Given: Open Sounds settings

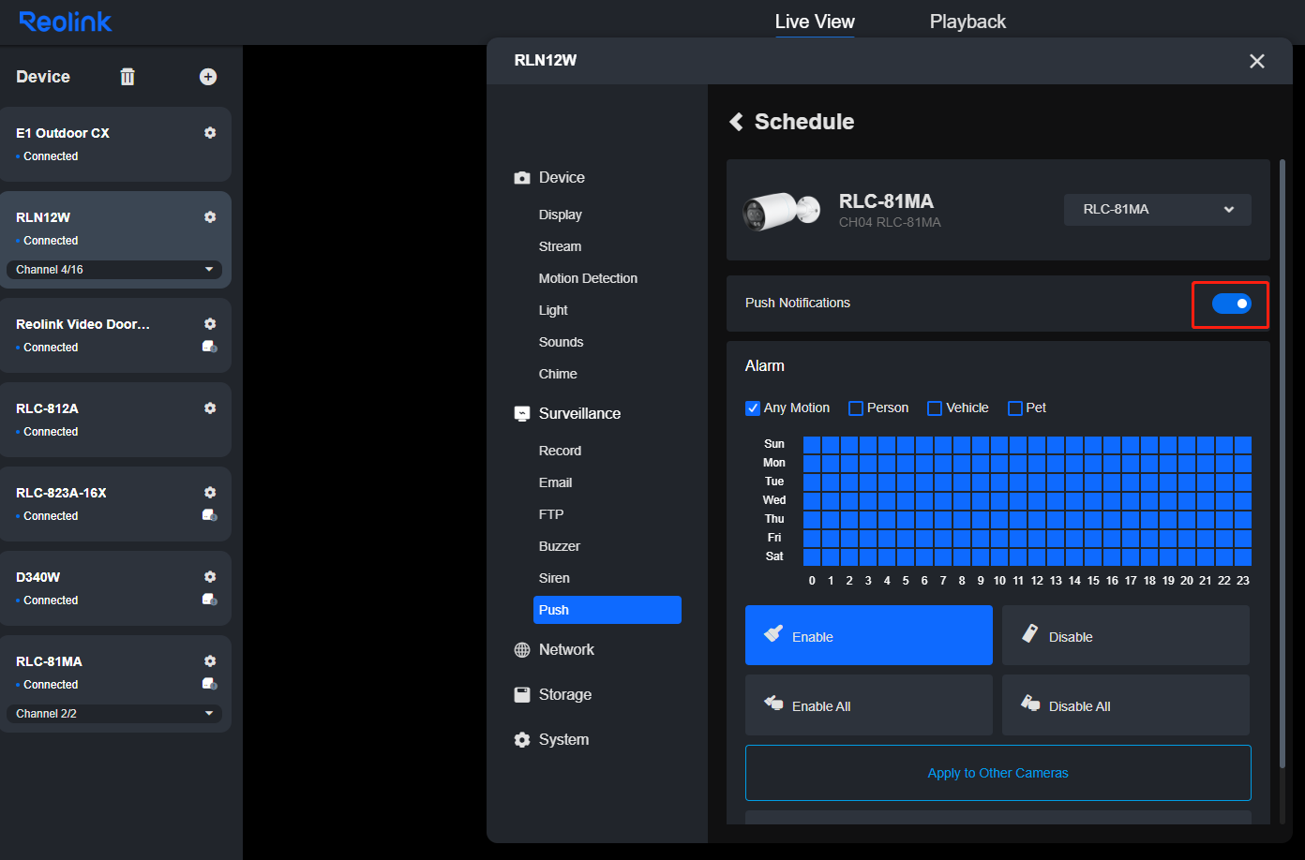Looking at the screenshot, I should (x=562, y=342).
